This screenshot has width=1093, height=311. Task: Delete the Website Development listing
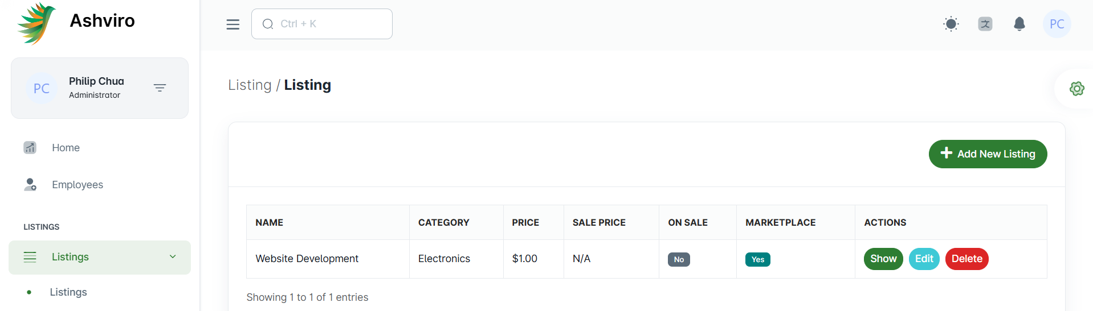[x=966, y=259]
